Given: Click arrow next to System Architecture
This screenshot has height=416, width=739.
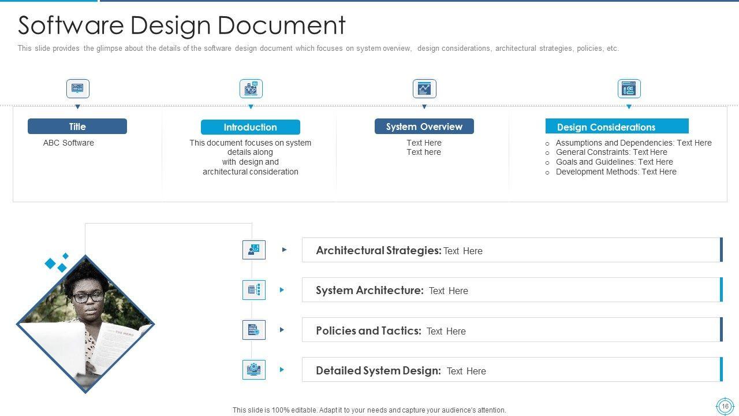Looking at the screenshot, I should (x=282, y=290).
